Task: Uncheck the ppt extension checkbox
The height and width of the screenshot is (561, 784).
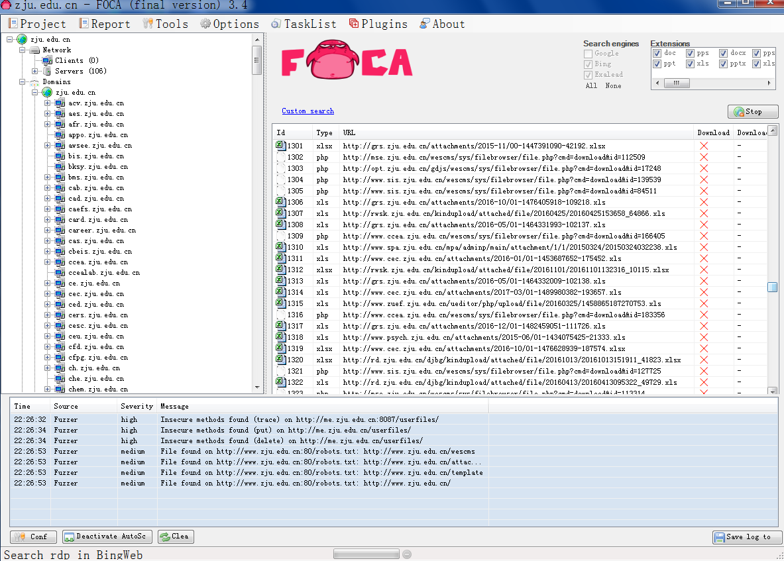Action: 657,64
